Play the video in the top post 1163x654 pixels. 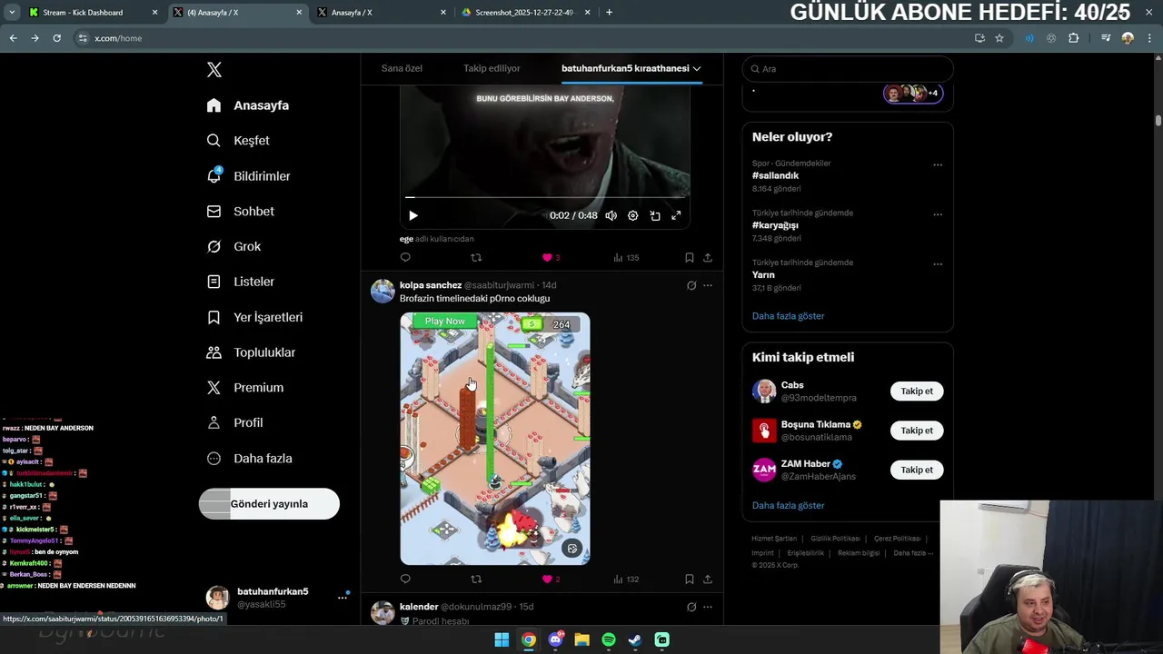pyautogui.click(x=413, y=215)
